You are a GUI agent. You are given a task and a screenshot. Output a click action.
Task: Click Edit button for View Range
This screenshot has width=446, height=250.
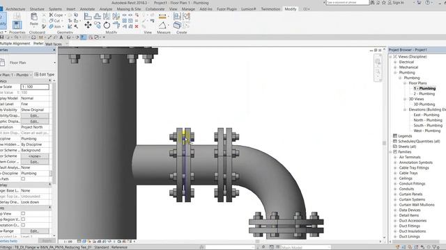click(35, 231)
